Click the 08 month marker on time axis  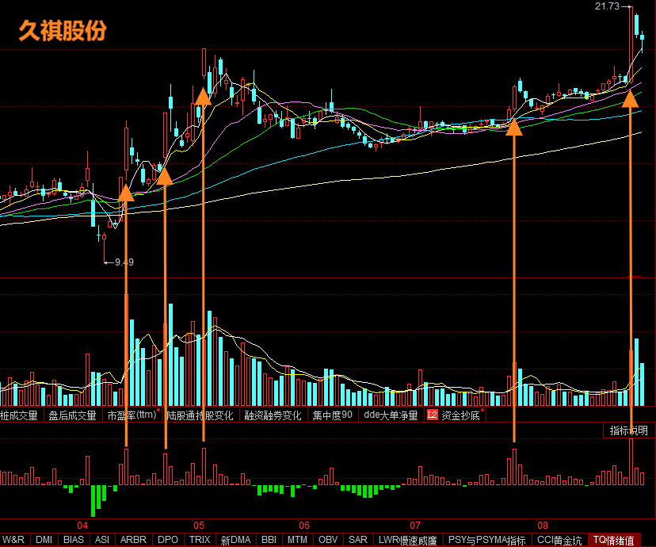[543, 526]
